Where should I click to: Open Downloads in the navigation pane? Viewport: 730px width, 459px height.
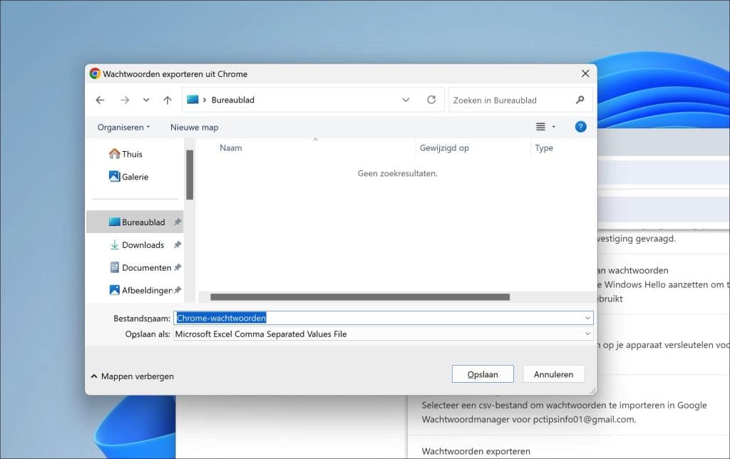click(137, 245)
